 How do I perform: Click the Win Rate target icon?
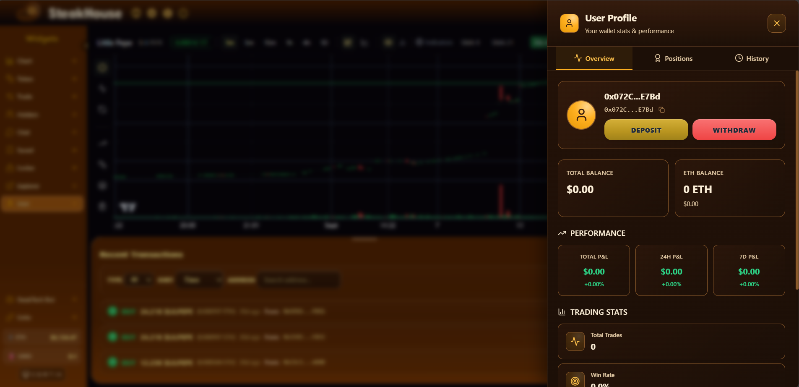pyautogui.click(x=575, y=380)
